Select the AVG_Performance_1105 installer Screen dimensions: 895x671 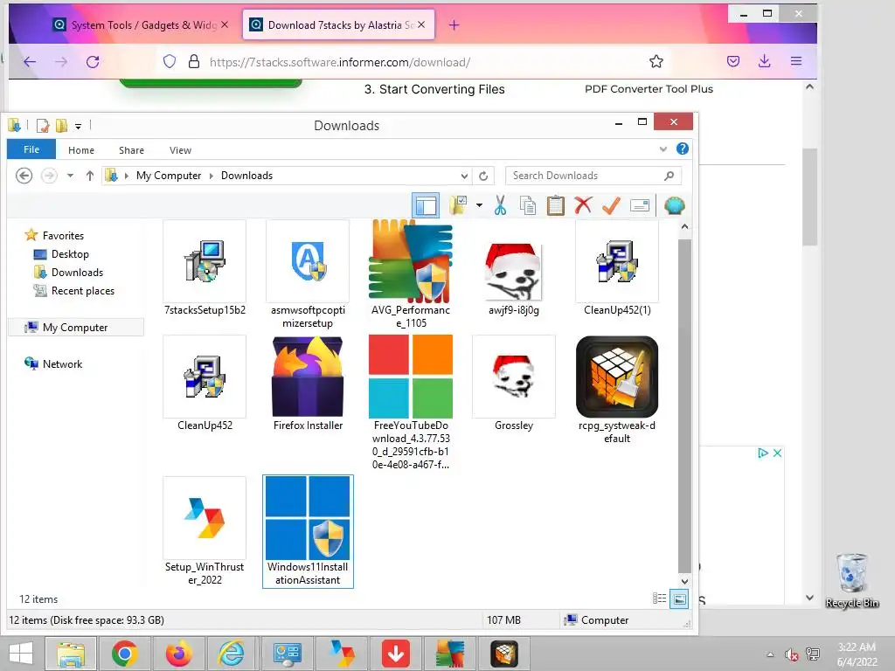pos(411,274)
